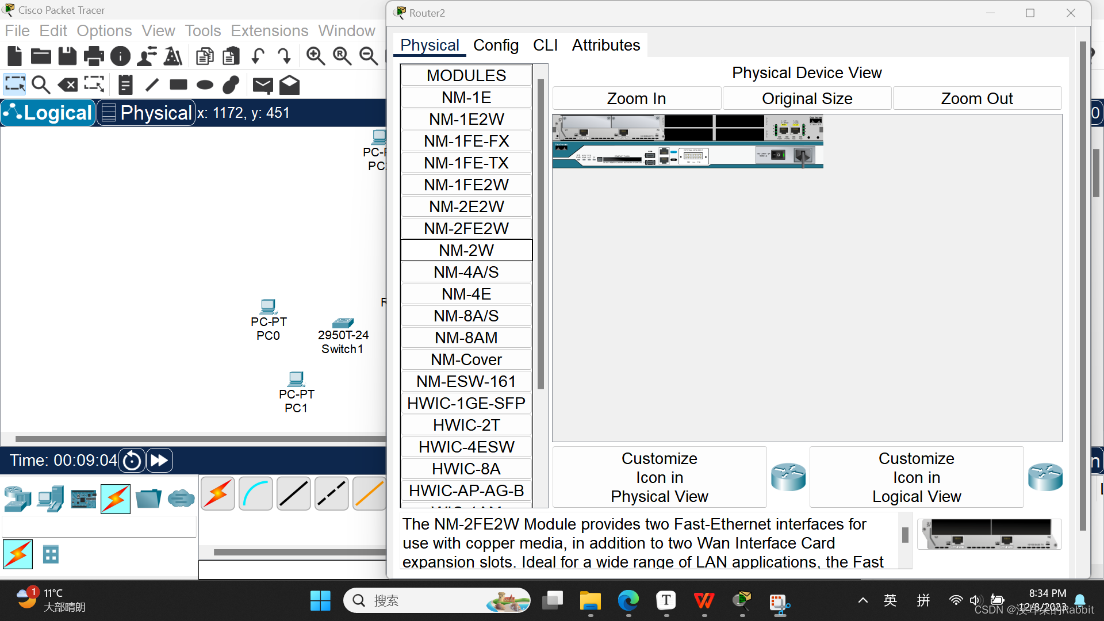Select PC0 in the workspace
This screenshot has width=1104, height=621.
[x=268, y=320]
